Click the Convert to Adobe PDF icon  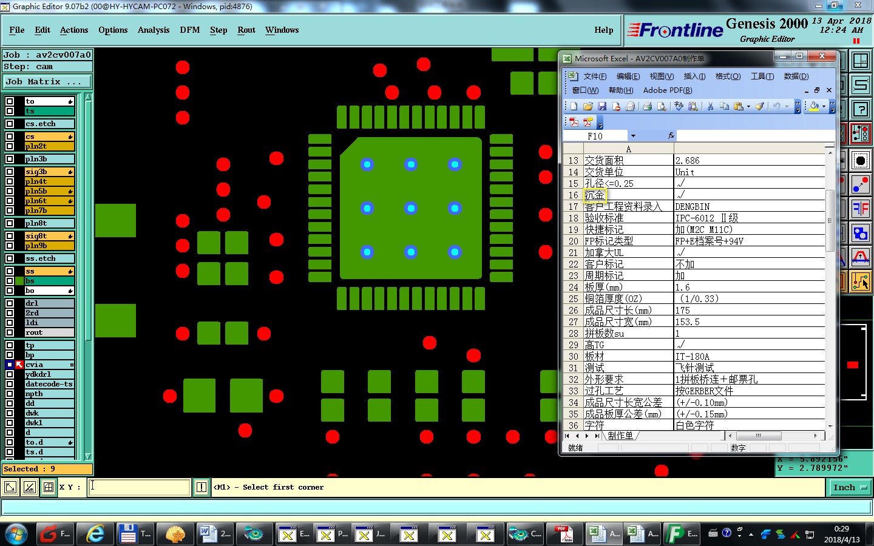click(574, 122)
